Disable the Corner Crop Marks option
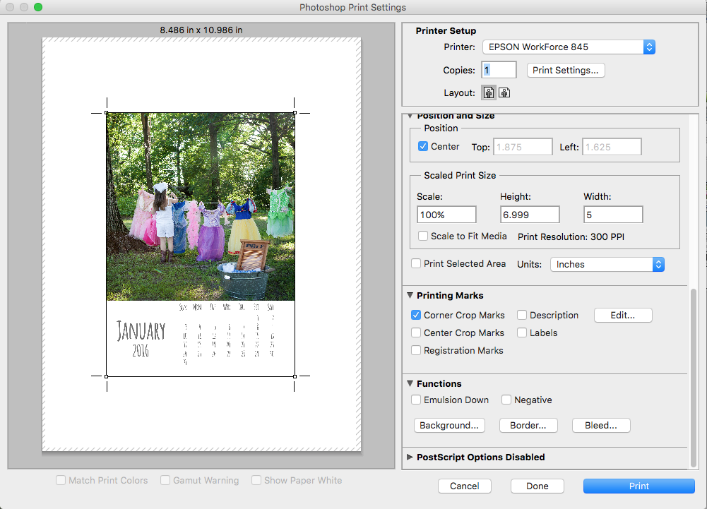The image size is (707, 509). (x=416, y=316)
